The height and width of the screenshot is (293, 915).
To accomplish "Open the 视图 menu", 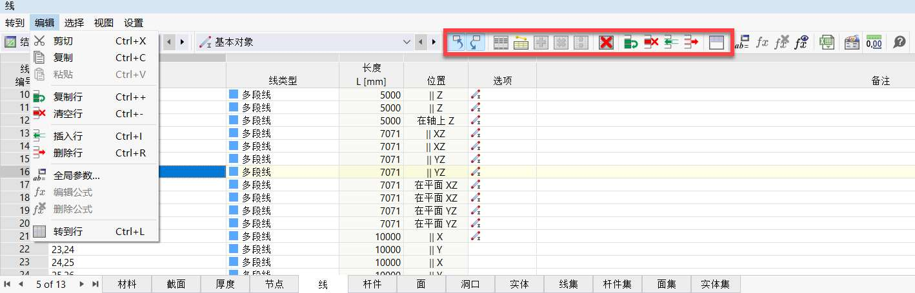I will 104,23.
